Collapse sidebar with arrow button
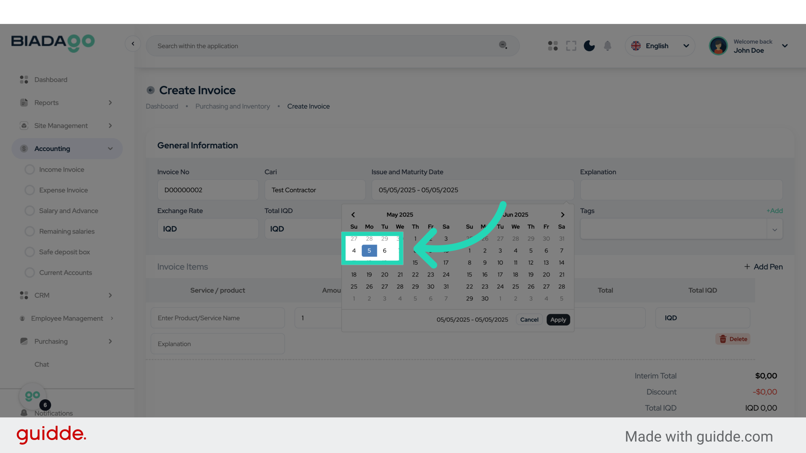The image size is (806, 453). (133, 44)
